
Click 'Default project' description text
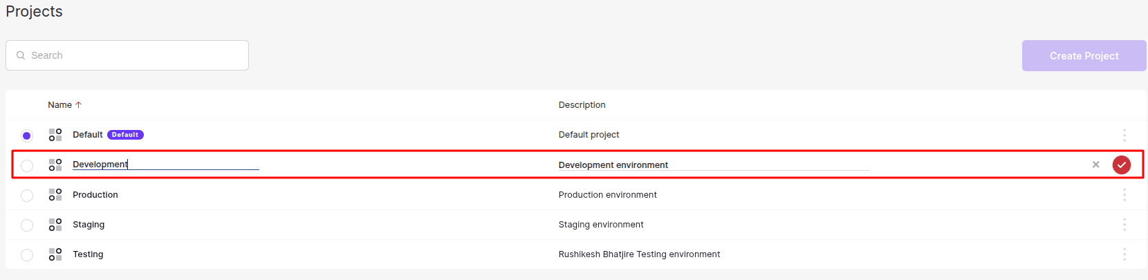(589, 135)
